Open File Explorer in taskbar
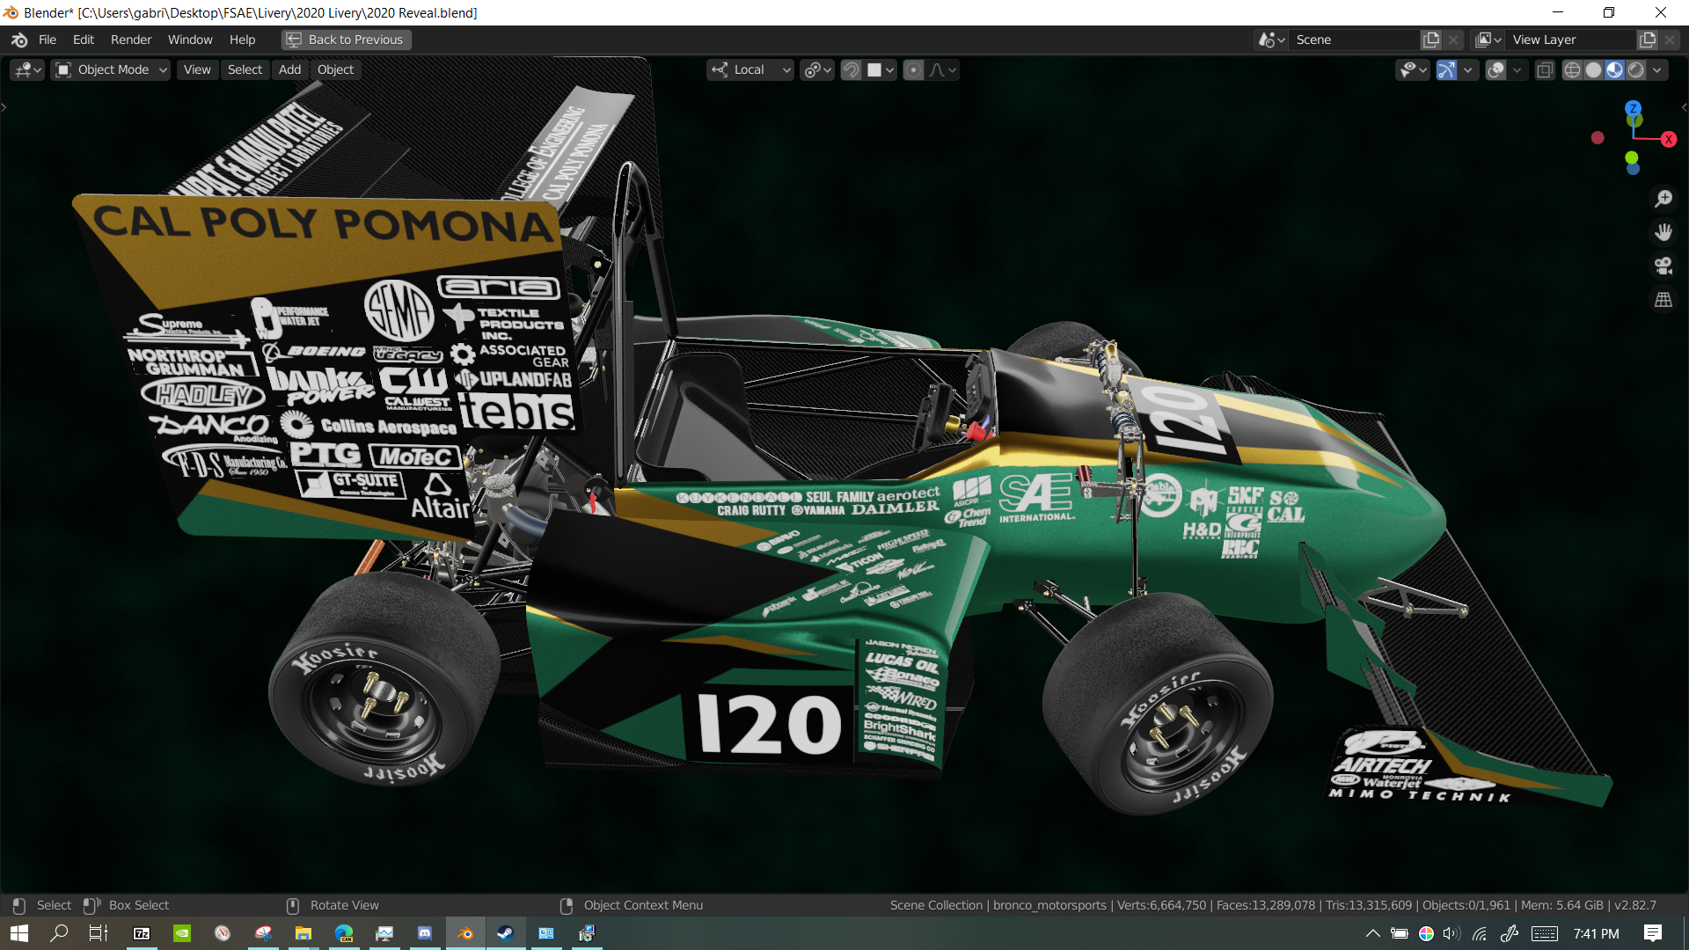 (303, 933)
